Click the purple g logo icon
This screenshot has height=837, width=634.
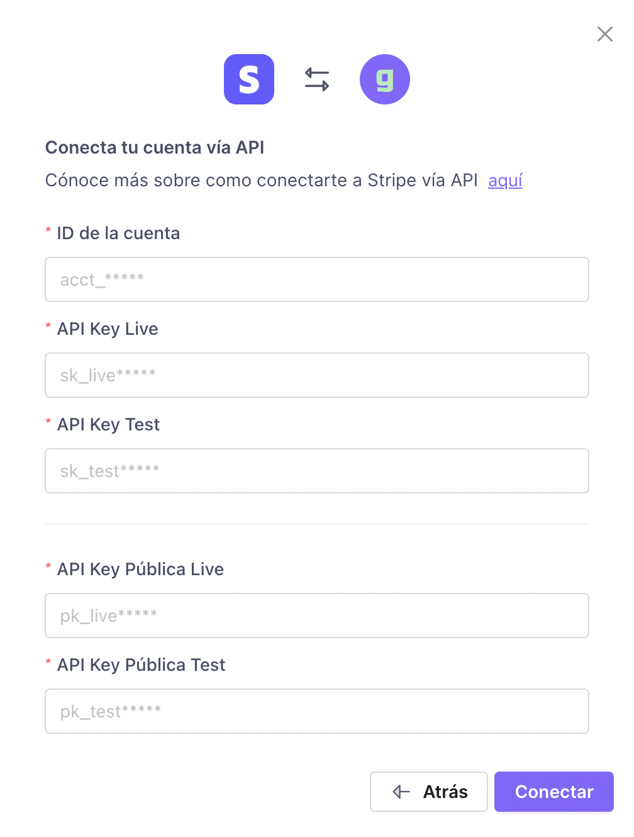point(385,79)
